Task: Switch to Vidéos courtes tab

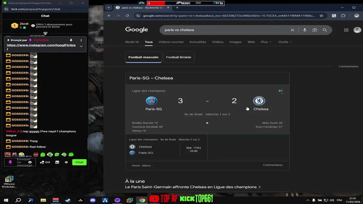Action: point(171,42)
